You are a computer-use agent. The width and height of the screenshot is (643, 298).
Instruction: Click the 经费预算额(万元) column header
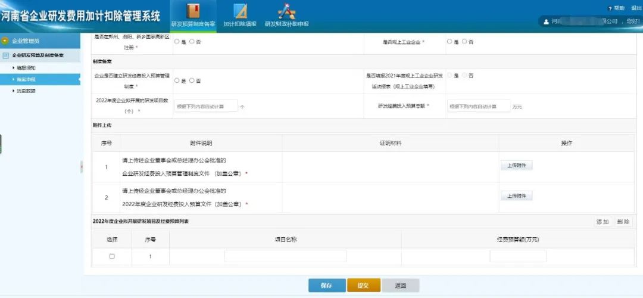[518, 240]
